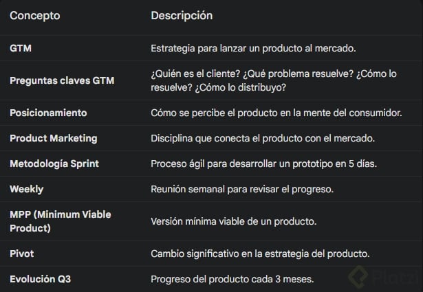Screen dimensions: 423x292
Task: Click the "Concepto" column header
Action: click(34, 15)
